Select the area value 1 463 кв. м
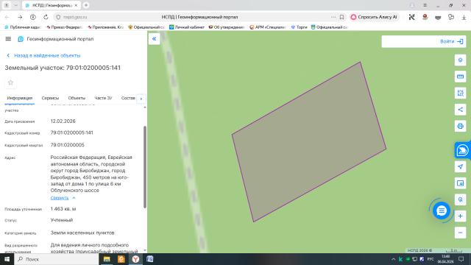Viewport: 471px width, 265px height. point(63,209)
